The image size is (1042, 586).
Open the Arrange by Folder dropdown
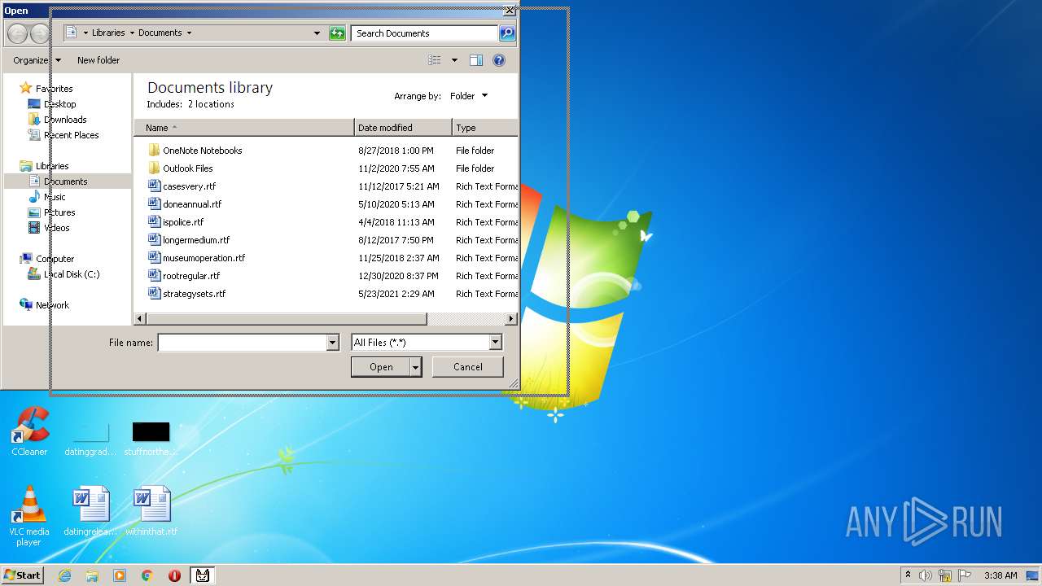(469, 96)
